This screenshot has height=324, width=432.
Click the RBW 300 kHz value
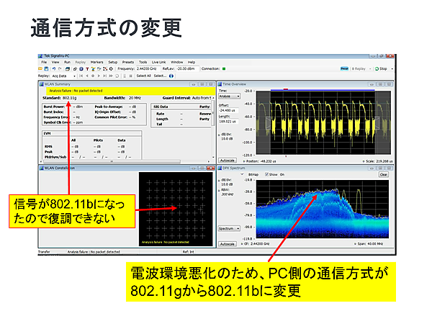pos(228,194)
